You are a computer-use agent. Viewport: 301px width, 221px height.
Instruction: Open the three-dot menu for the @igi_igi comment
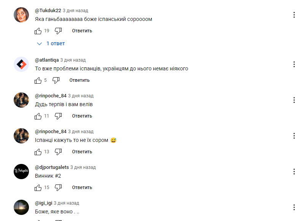[294, 207]
